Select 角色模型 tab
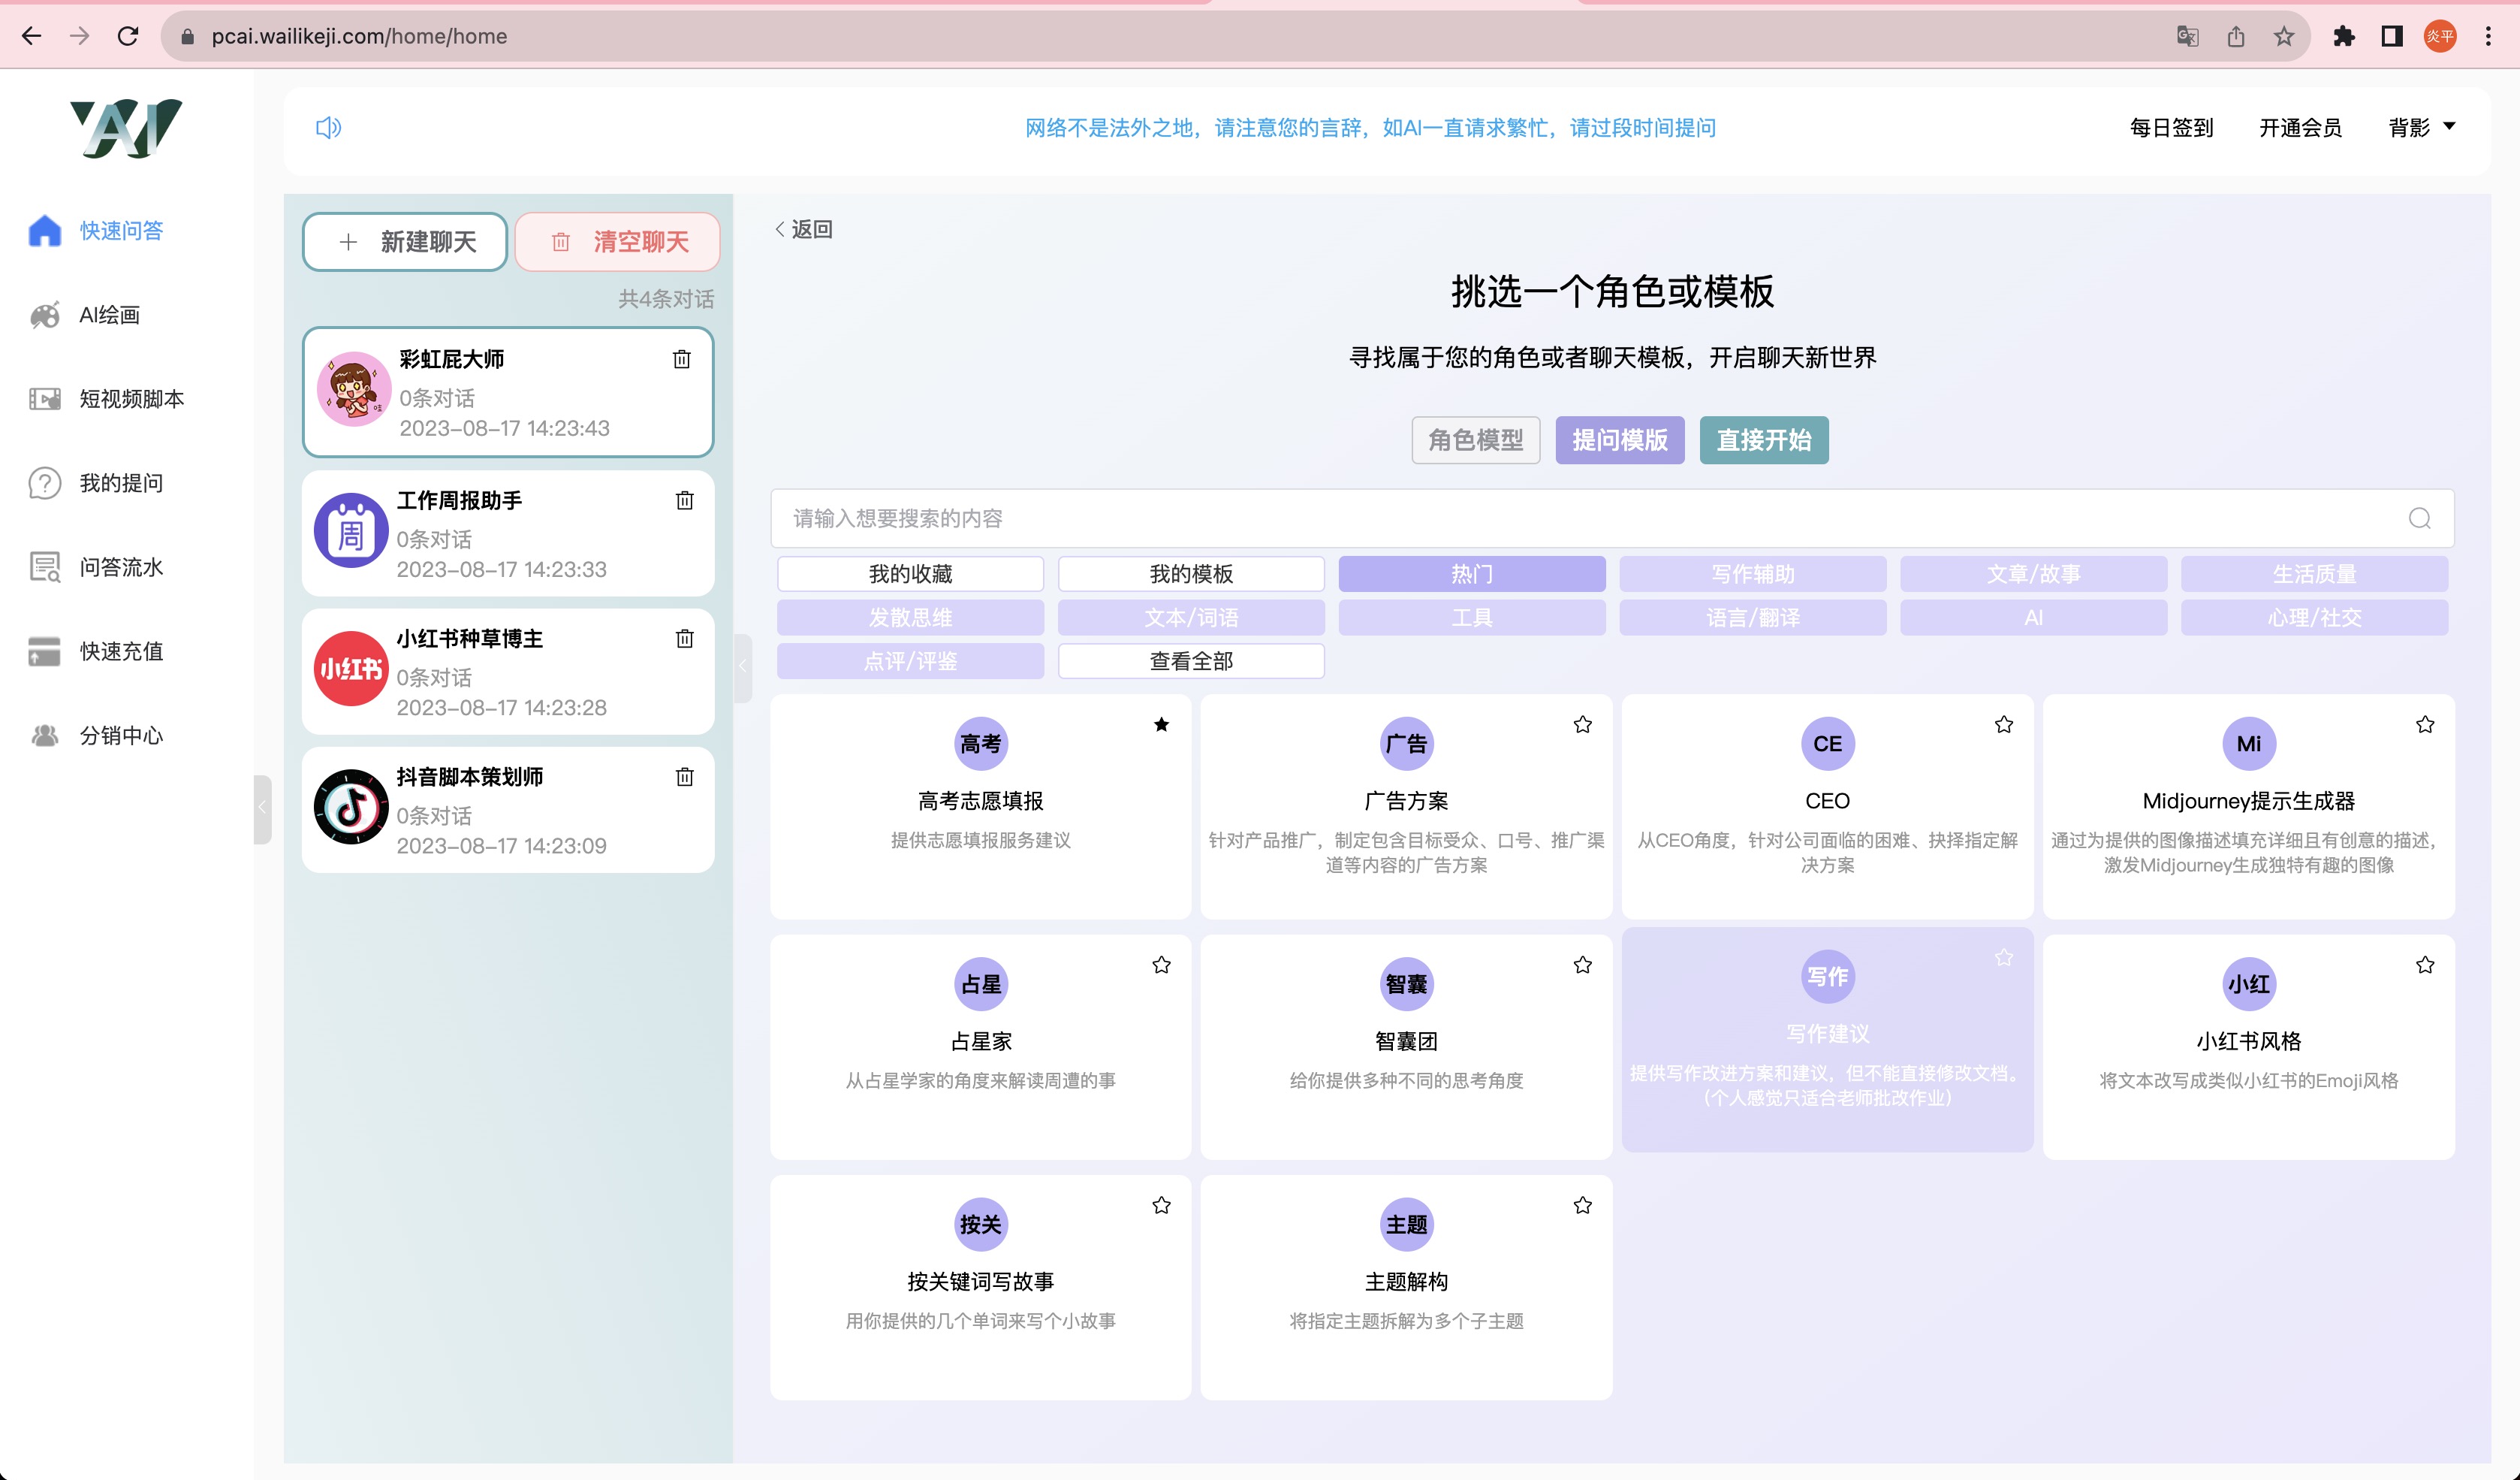Screen dimensions: 2520x1480 (x=1475, y=440)
